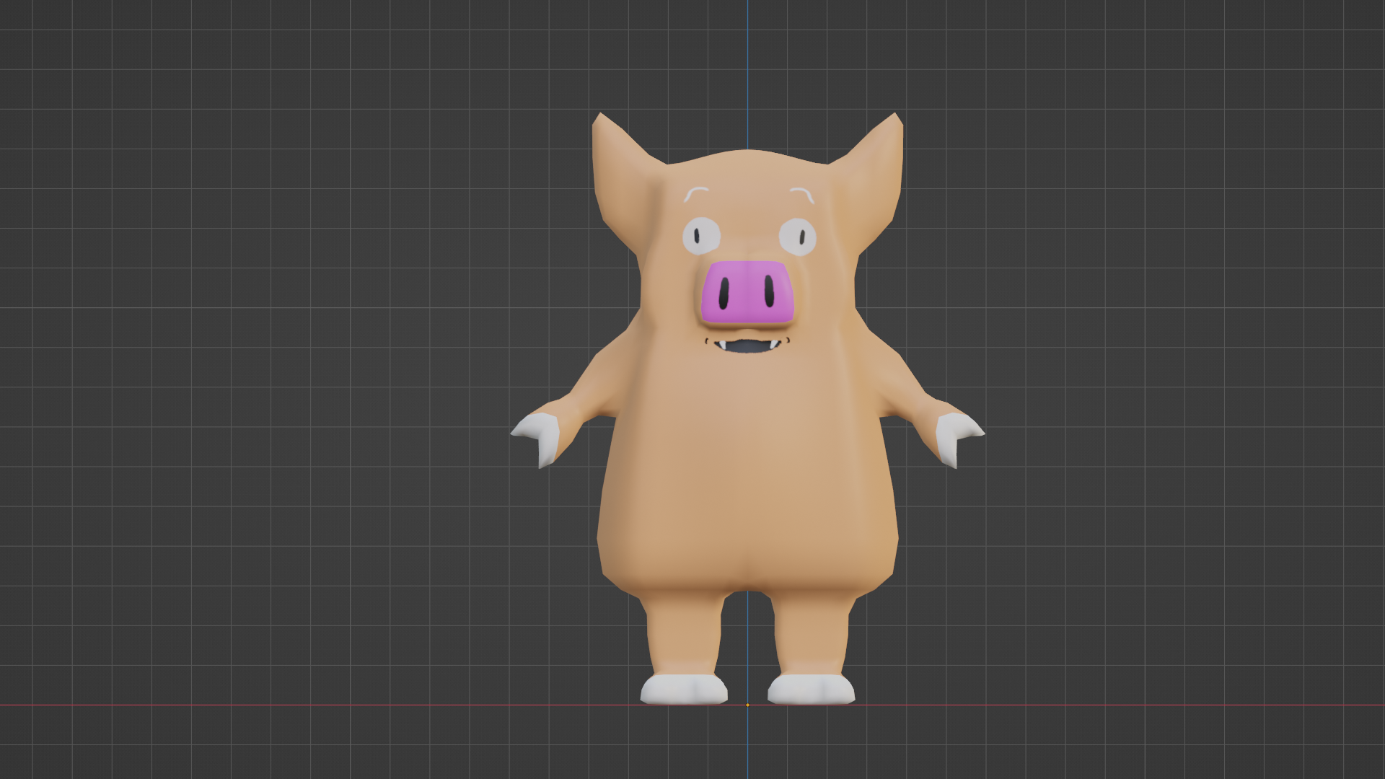Click the center of the pig's belly

747,476
